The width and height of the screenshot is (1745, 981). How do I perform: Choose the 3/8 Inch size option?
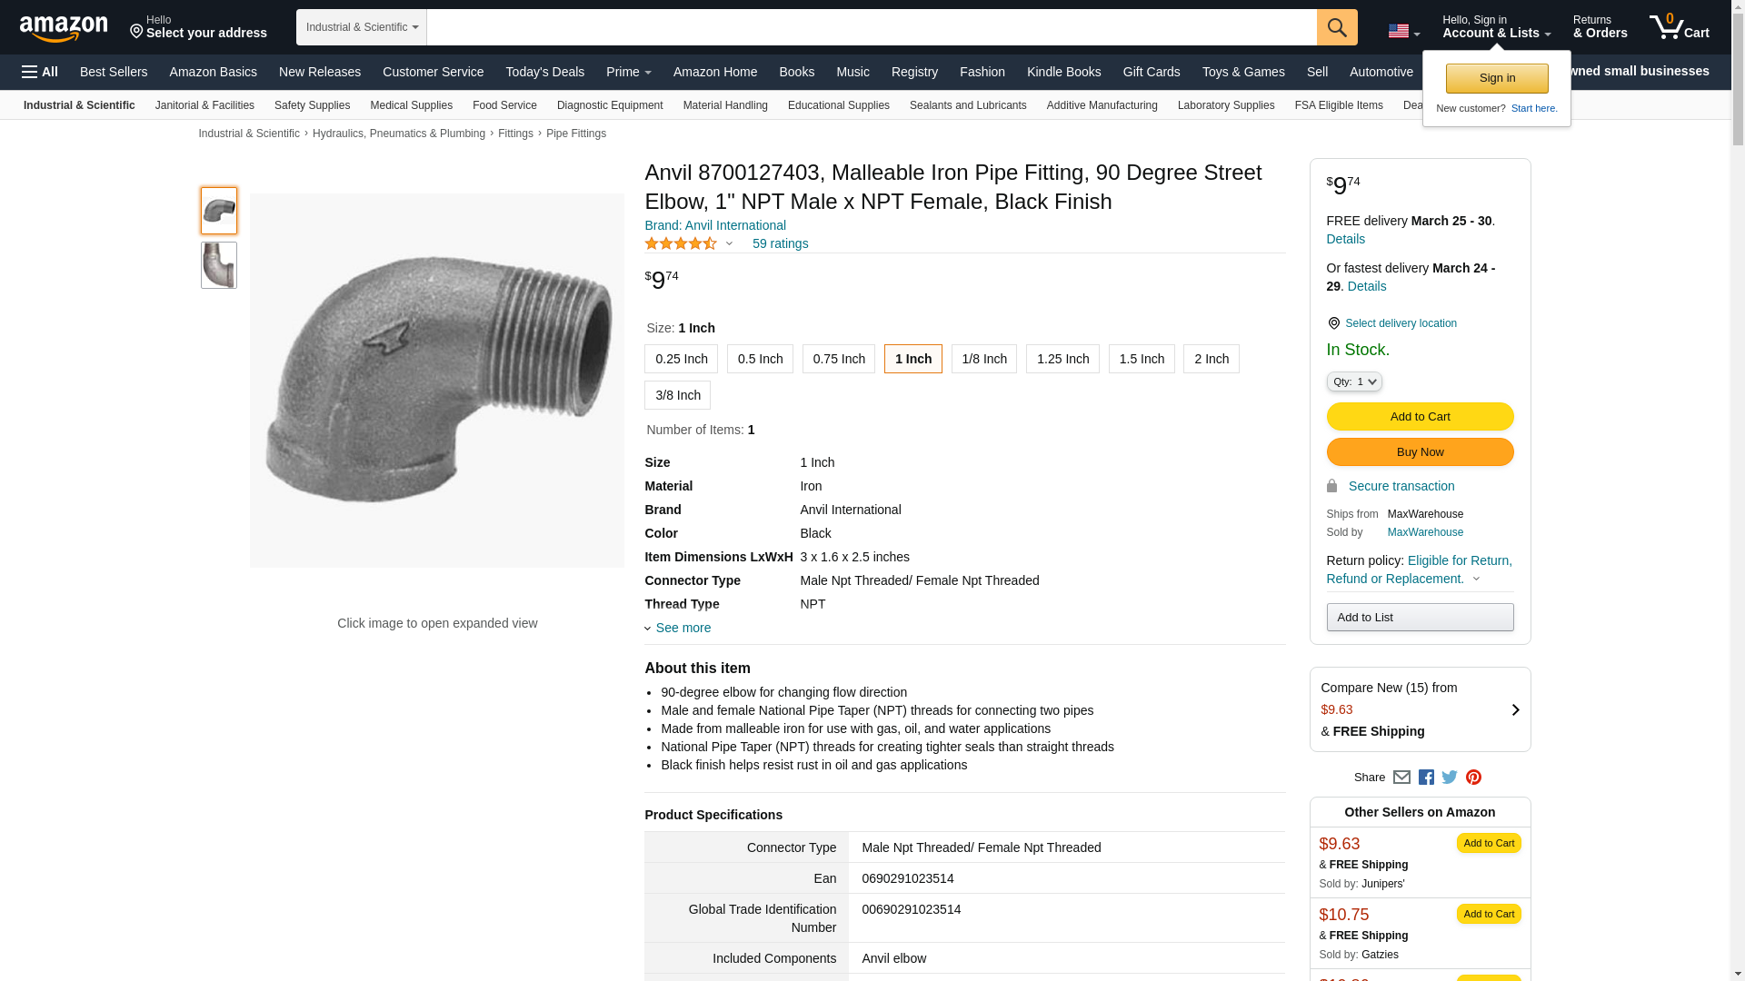[x=677, y=396]
